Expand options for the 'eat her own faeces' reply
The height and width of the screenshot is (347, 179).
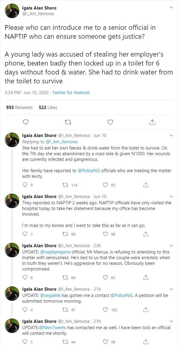click(171, 136)
